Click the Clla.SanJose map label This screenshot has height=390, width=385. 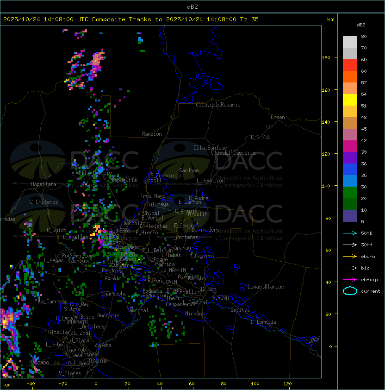pyautogui.click(x=210, y=148)
